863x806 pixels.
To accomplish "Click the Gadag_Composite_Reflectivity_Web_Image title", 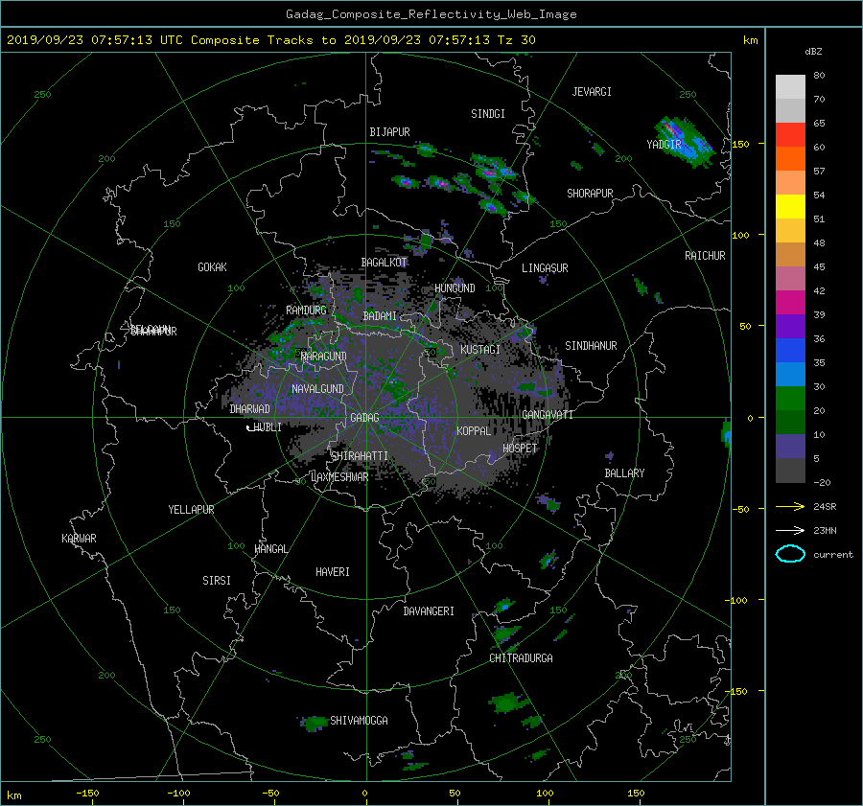I will tap(431, 14).
